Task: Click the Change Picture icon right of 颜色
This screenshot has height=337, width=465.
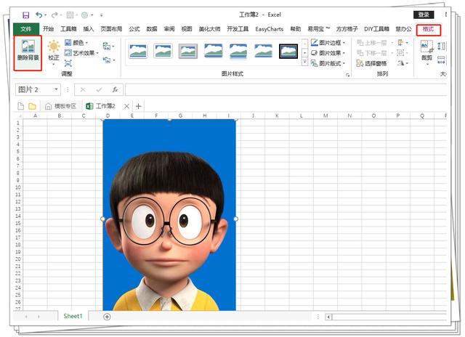Action: pyautogui.click(x=108, y=46)
